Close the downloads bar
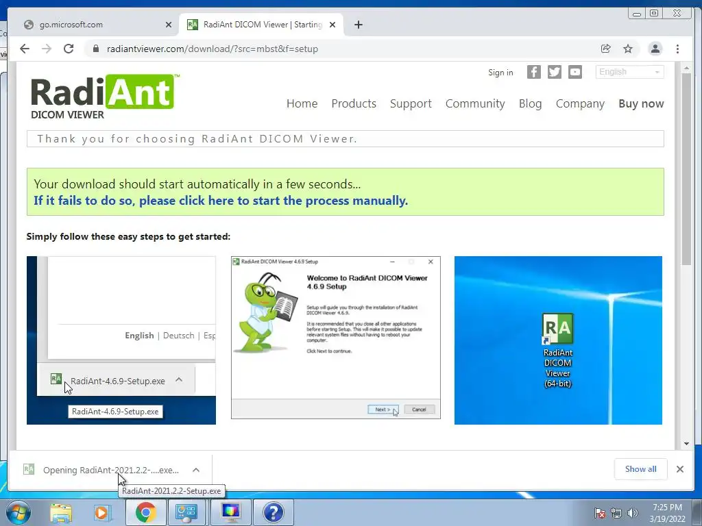This screenshot has width=702, height=526. coord(679,469)
